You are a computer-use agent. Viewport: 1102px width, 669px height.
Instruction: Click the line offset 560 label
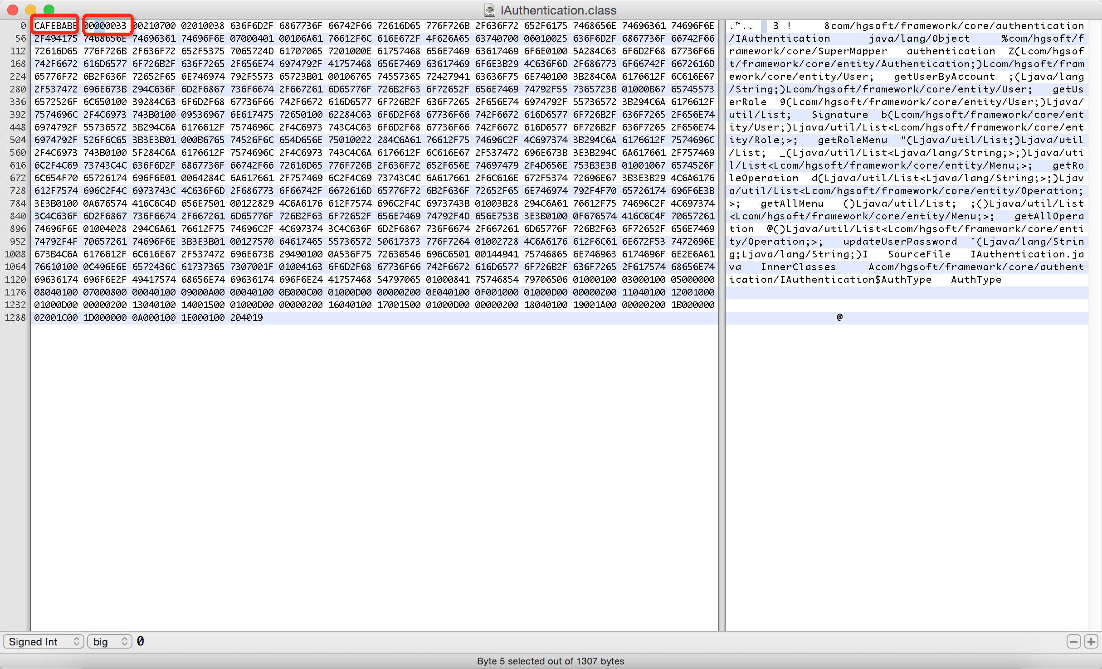click(18, 153)
